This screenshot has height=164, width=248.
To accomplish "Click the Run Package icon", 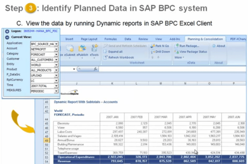I will click(x=177, y=46).
